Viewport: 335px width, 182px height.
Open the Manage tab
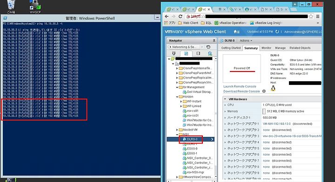pyautogui.click(x=280, y=48)
